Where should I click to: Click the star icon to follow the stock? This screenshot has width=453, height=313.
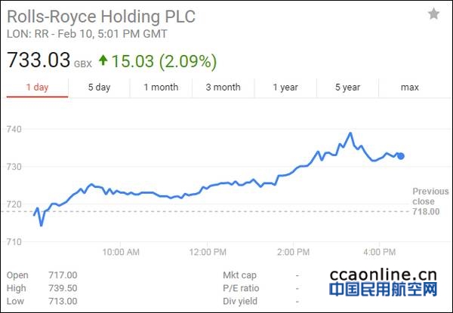point(433,14)
